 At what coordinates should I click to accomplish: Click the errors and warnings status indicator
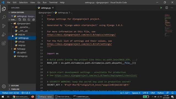click(x=26, y=93)
